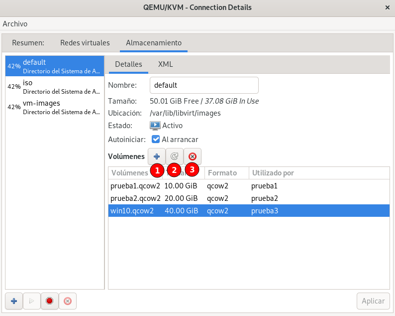
Task: Start the storage pool with play icon
Action: tap(32, 301)
